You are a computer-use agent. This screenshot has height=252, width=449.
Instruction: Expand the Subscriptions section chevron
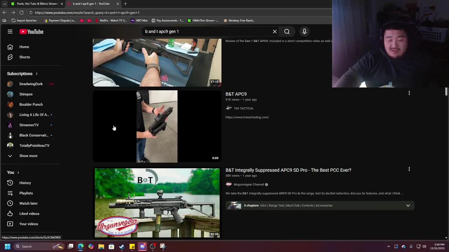click(36, 74)
